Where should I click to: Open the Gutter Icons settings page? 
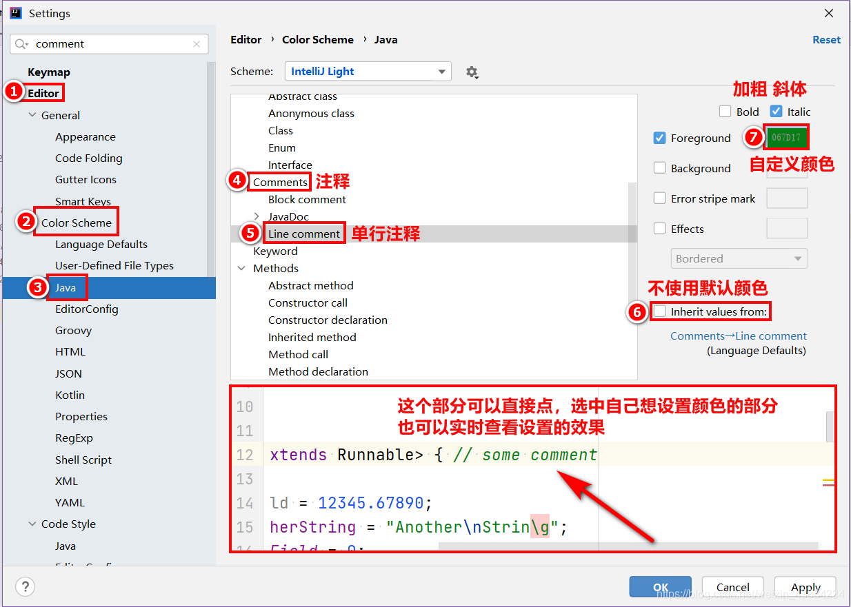86,179
